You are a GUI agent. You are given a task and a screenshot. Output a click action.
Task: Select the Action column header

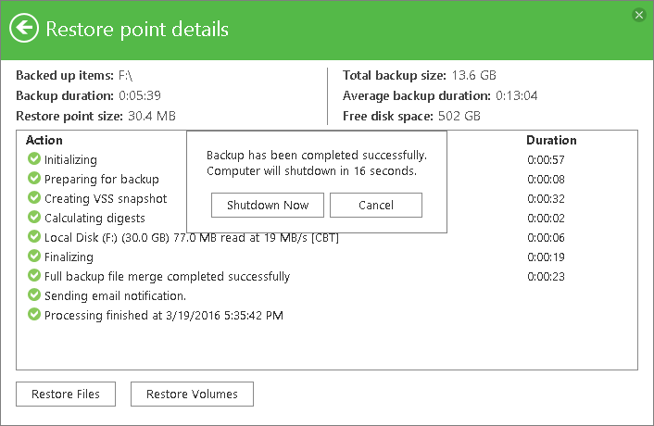pos(44,141)
